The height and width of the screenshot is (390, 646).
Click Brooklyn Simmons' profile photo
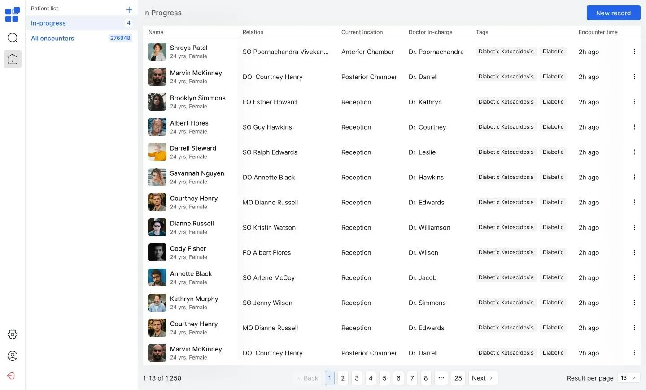pos(157,102)
